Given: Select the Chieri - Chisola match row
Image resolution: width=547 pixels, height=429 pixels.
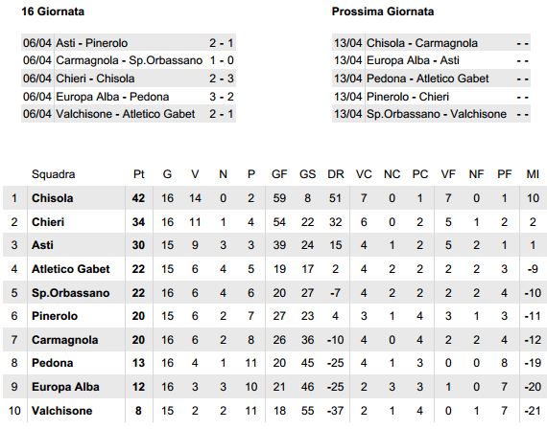Looking at the screenshot, I should pyautogui.click(x=129, y=79).
